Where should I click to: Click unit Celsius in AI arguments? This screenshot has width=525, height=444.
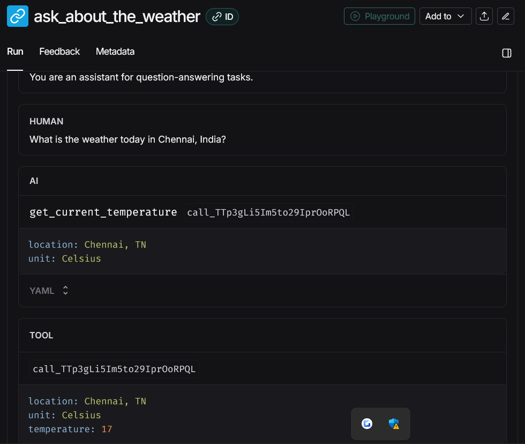pos(65,258)
